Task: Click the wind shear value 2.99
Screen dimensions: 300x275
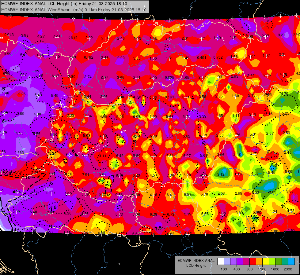Action: coord(239,193)
